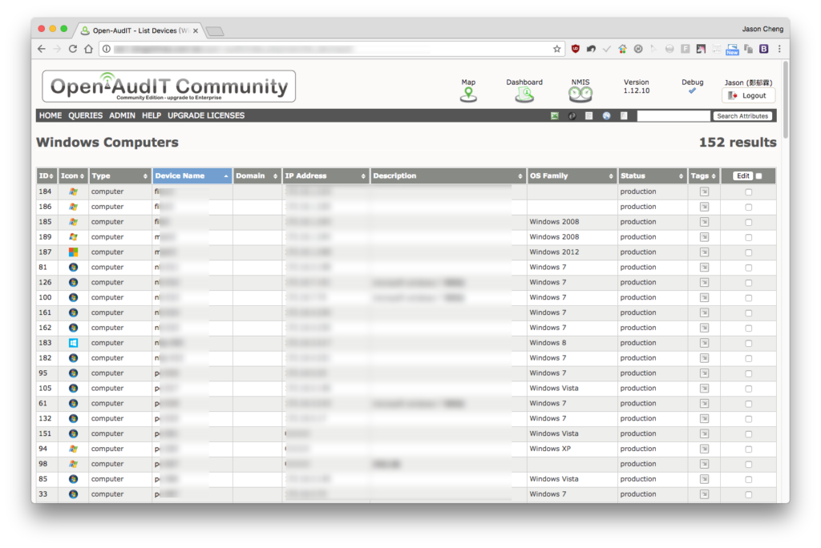
Task: Click the uBlock shield extension icon
Action: pos(576,49)
